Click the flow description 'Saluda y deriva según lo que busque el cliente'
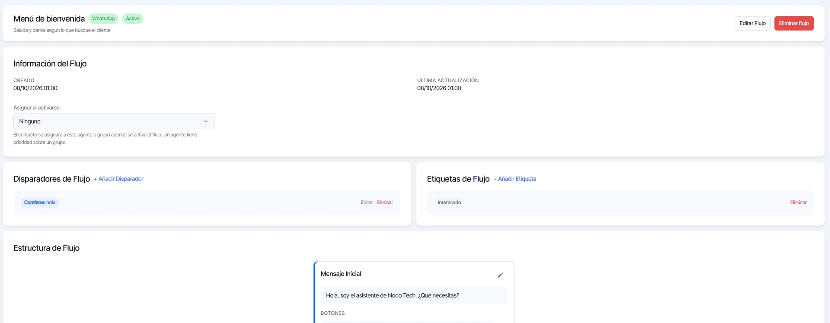This screenshot has height=323, width=830. 62,30
